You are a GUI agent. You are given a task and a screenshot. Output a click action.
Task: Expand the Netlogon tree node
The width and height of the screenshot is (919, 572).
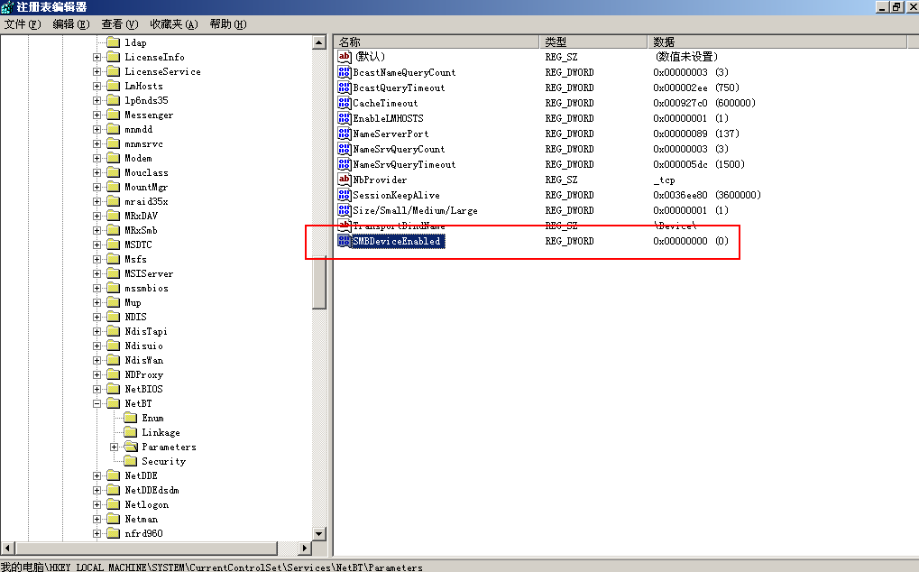tap(96, 504)
